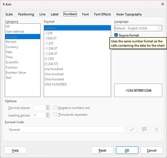Viewport: 167px width, 158px height.
Task: Go to the Positioning tab
Action: pos(26,14)
